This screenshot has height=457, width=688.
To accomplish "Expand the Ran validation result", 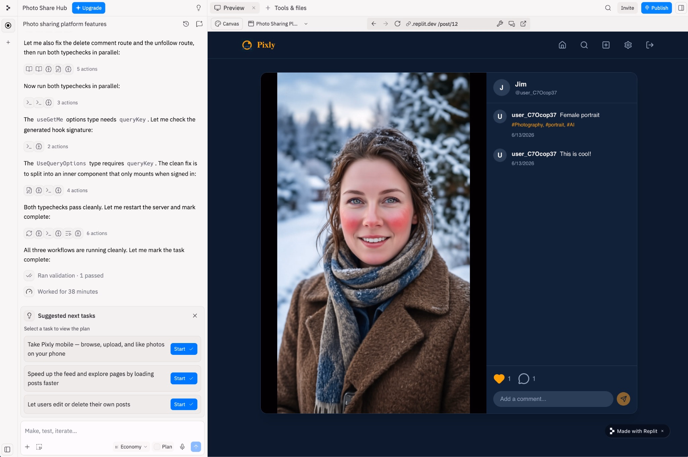I will click(x=64, y=276).
